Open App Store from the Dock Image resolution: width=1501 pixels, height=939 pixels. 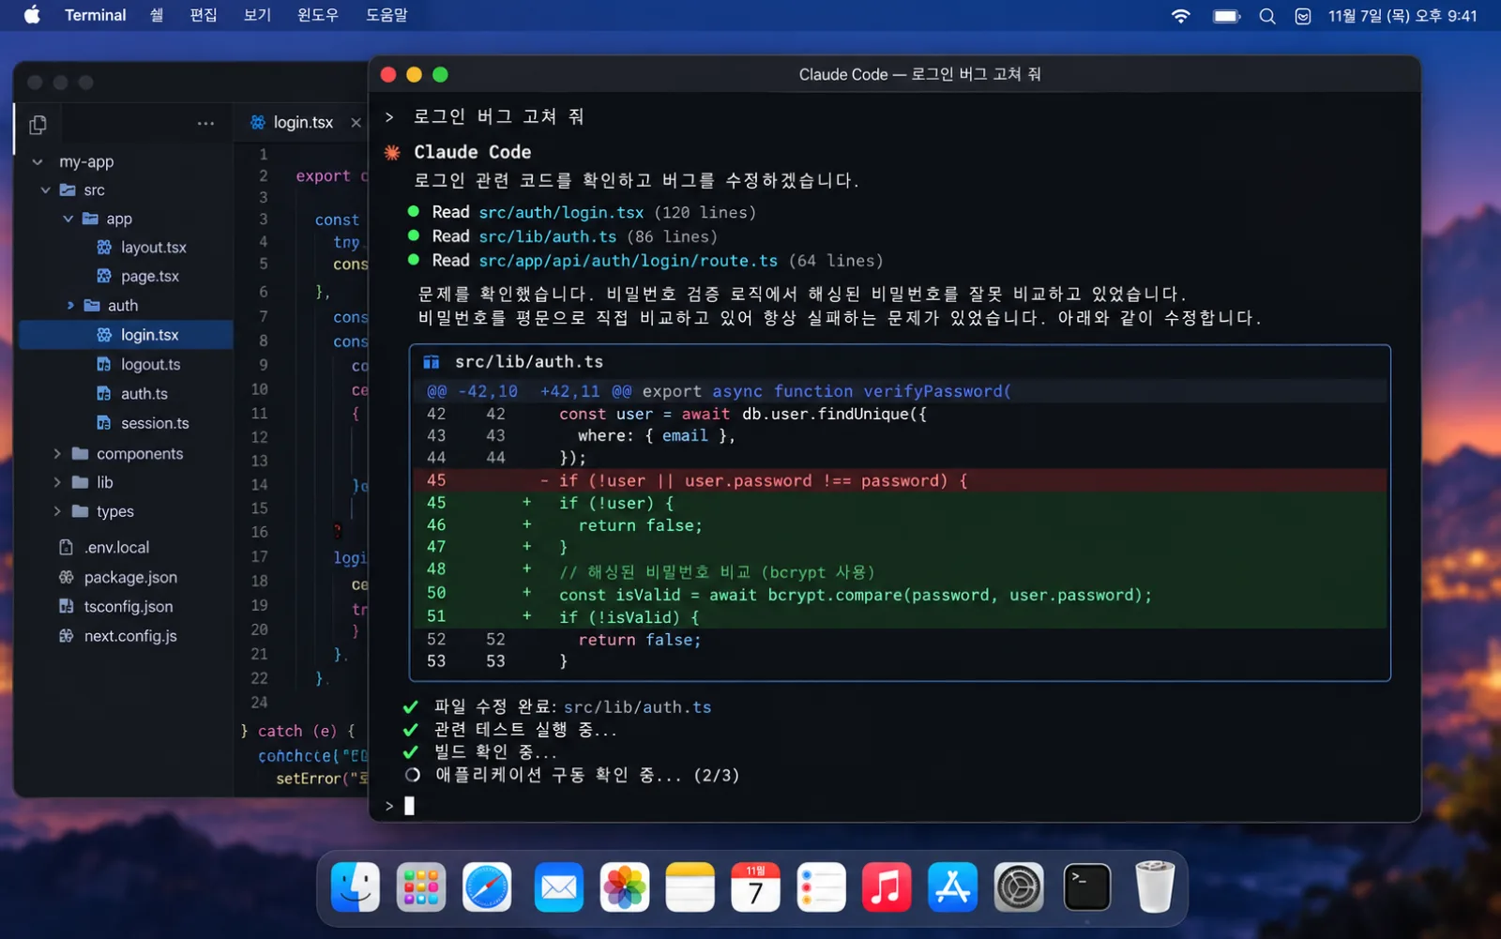point(953,886)
